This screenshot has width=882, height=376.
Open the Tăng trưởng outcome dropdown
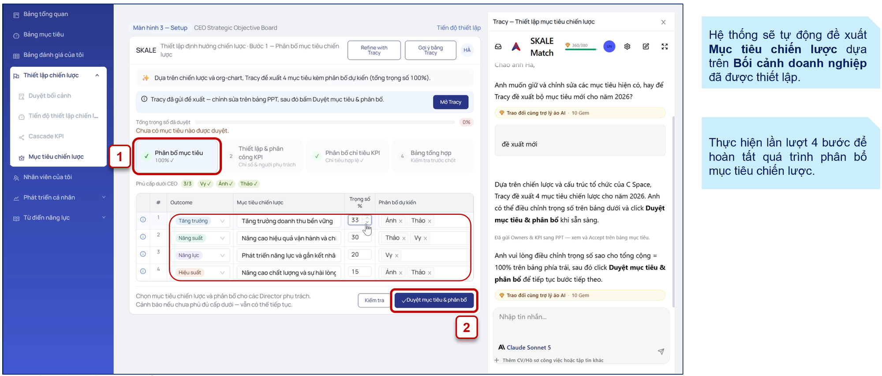200,221
